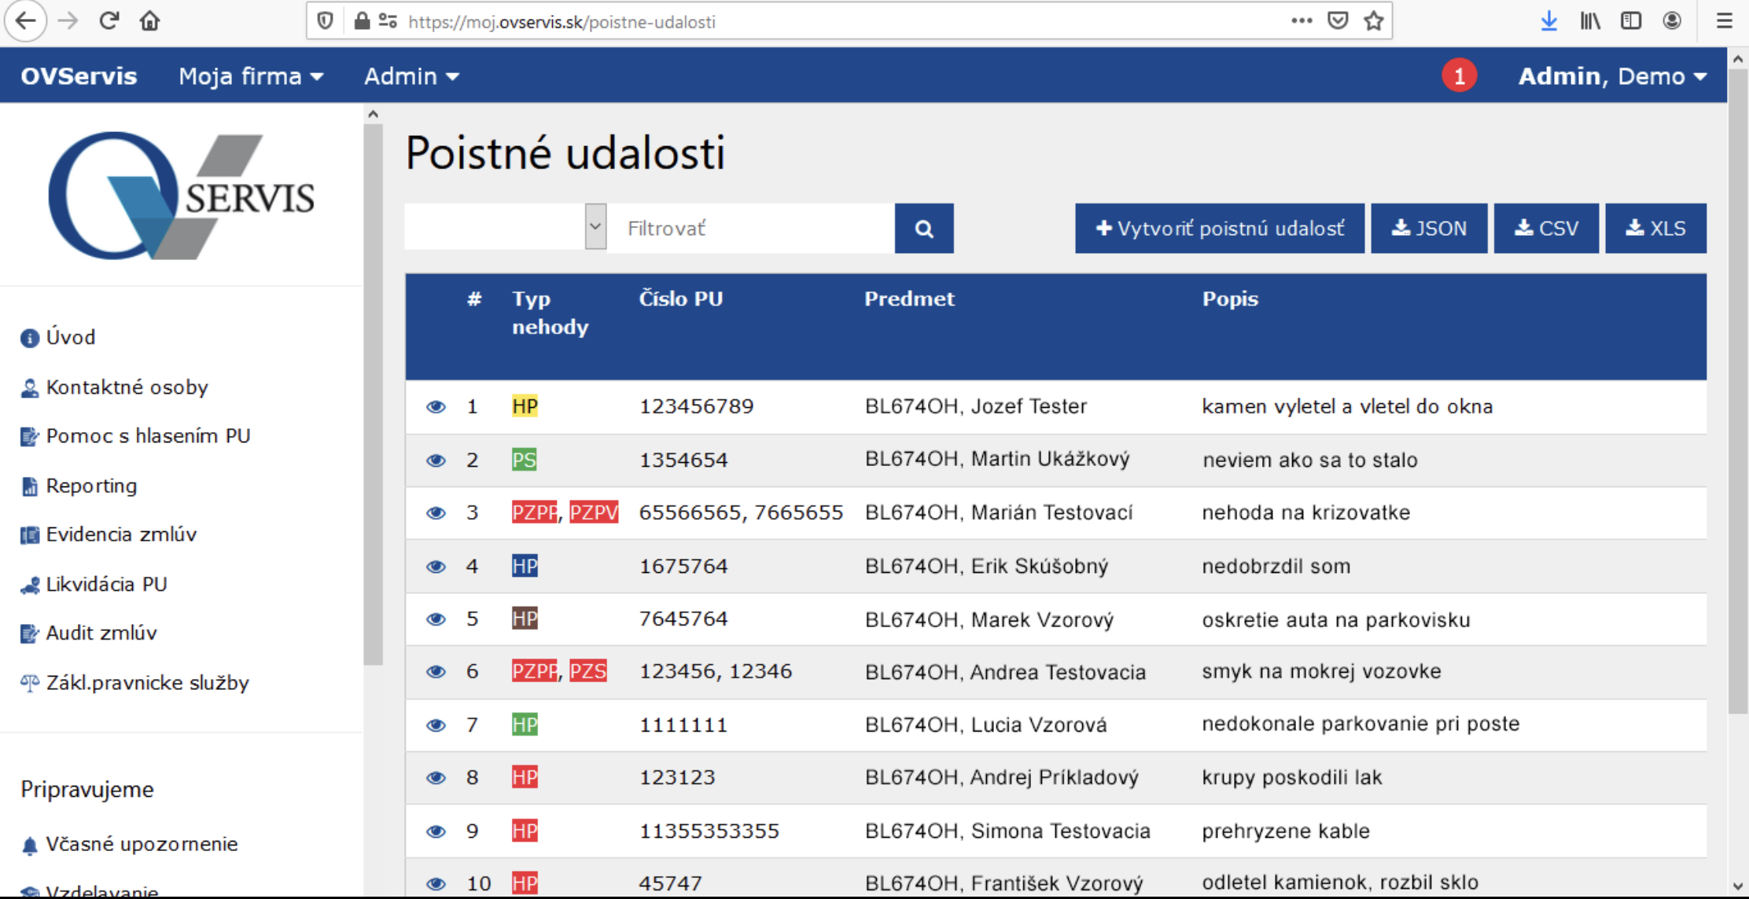Click Vytvoriť poistnú udalosť button
1749x899 pixels.
1220,229
